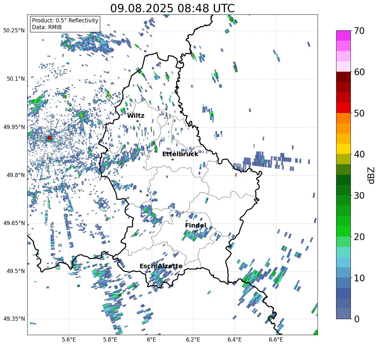Screen dimensions: 379x346
Task: Click the colorbar 20 tick label
Action: pyautogui.click(x=359, y=237)
